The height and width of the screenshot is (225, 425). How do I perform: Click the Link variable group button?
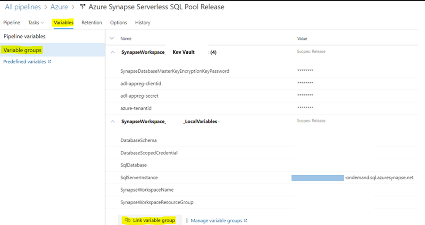click(x=150, y=220)
